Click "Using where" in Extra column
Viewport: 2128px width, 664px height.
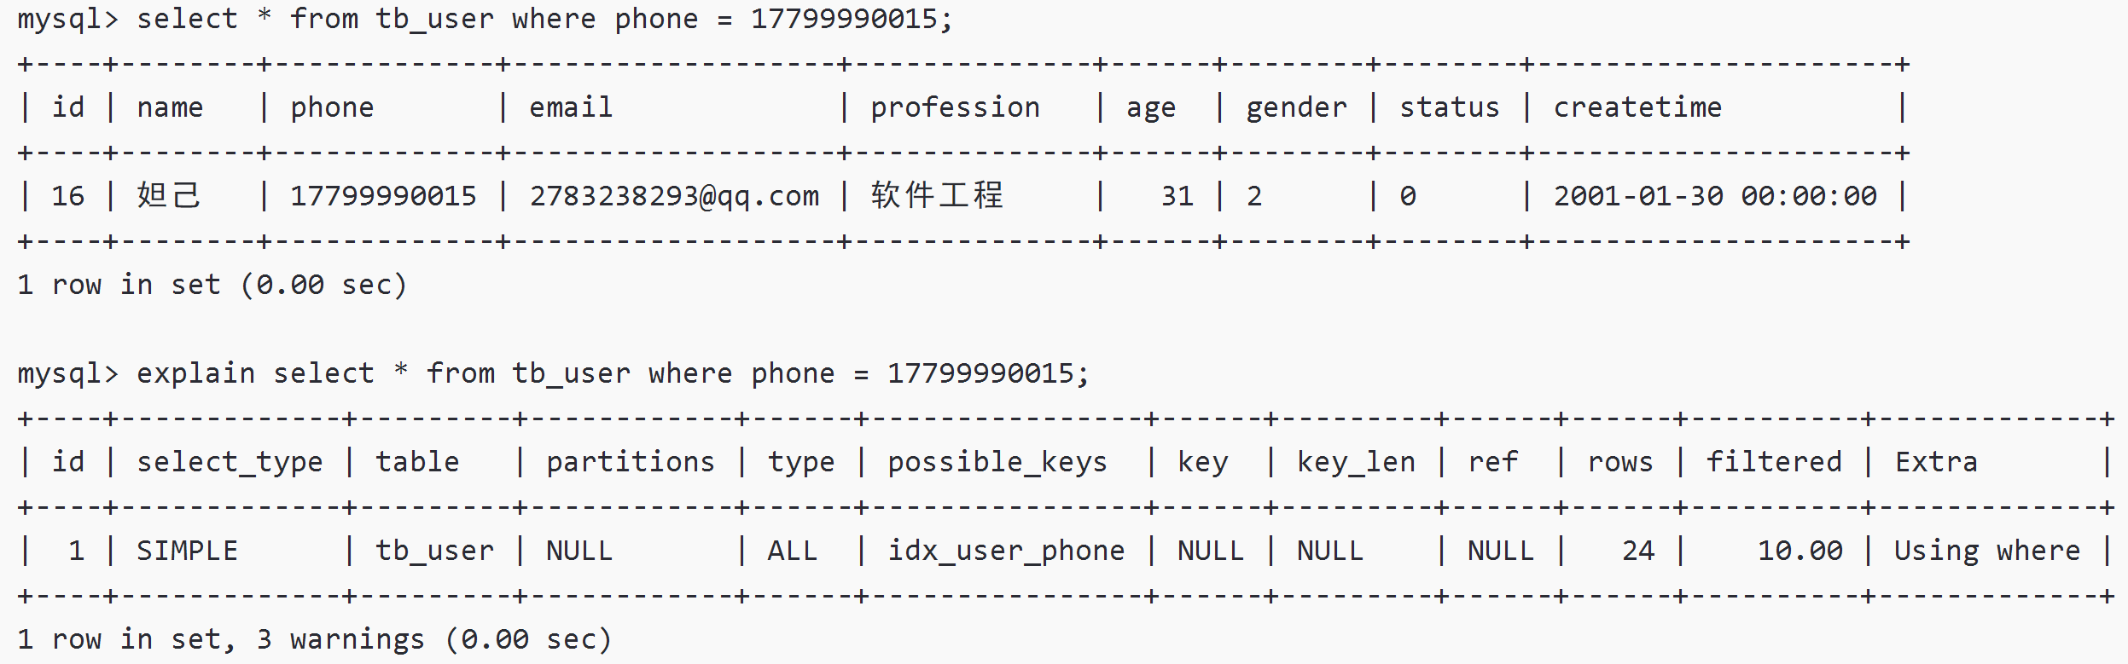pos(1987,551)
